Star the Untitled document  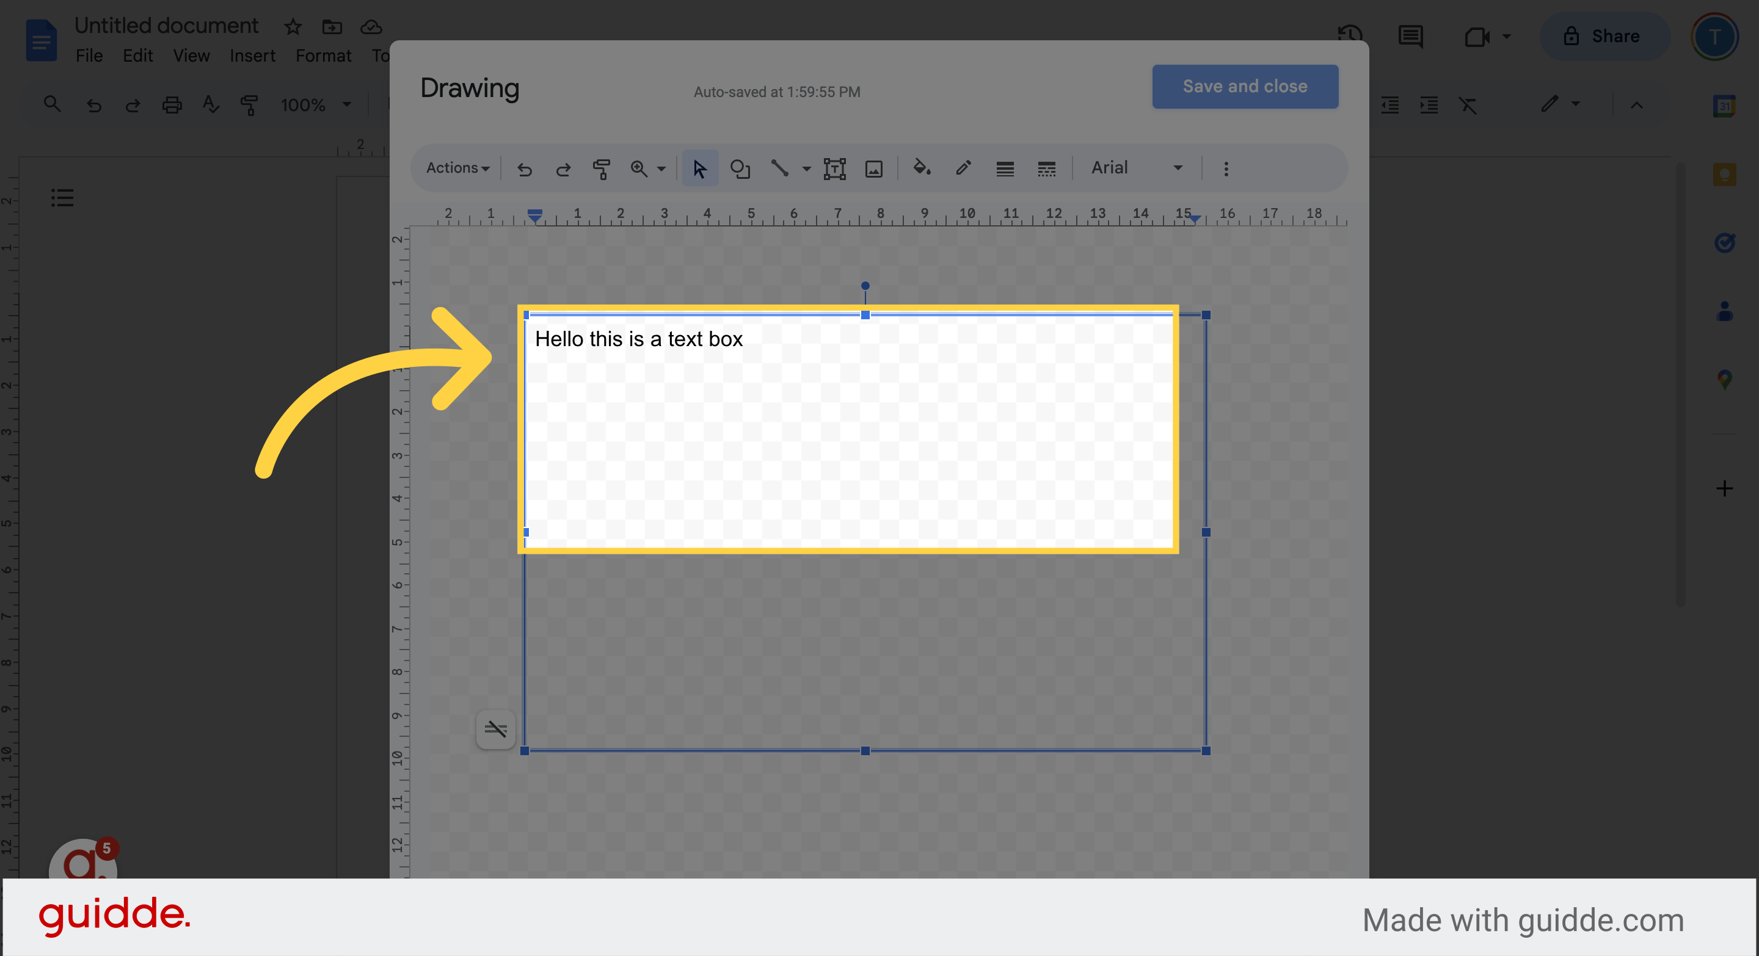tap(293, 27)
